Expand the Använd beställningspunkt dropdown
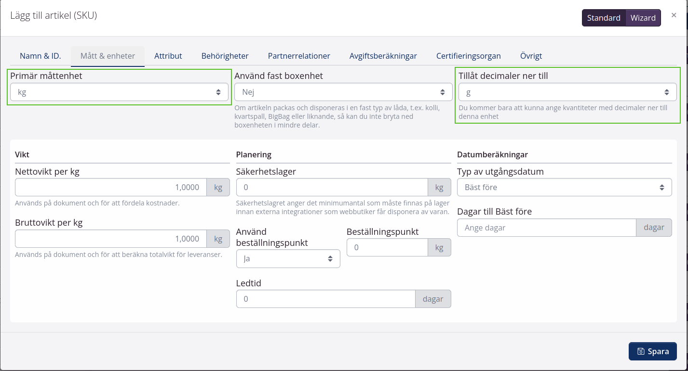Image resolution: width=688 pixels, height=371 pixels. pyautogui.click(x=288, y=259)
